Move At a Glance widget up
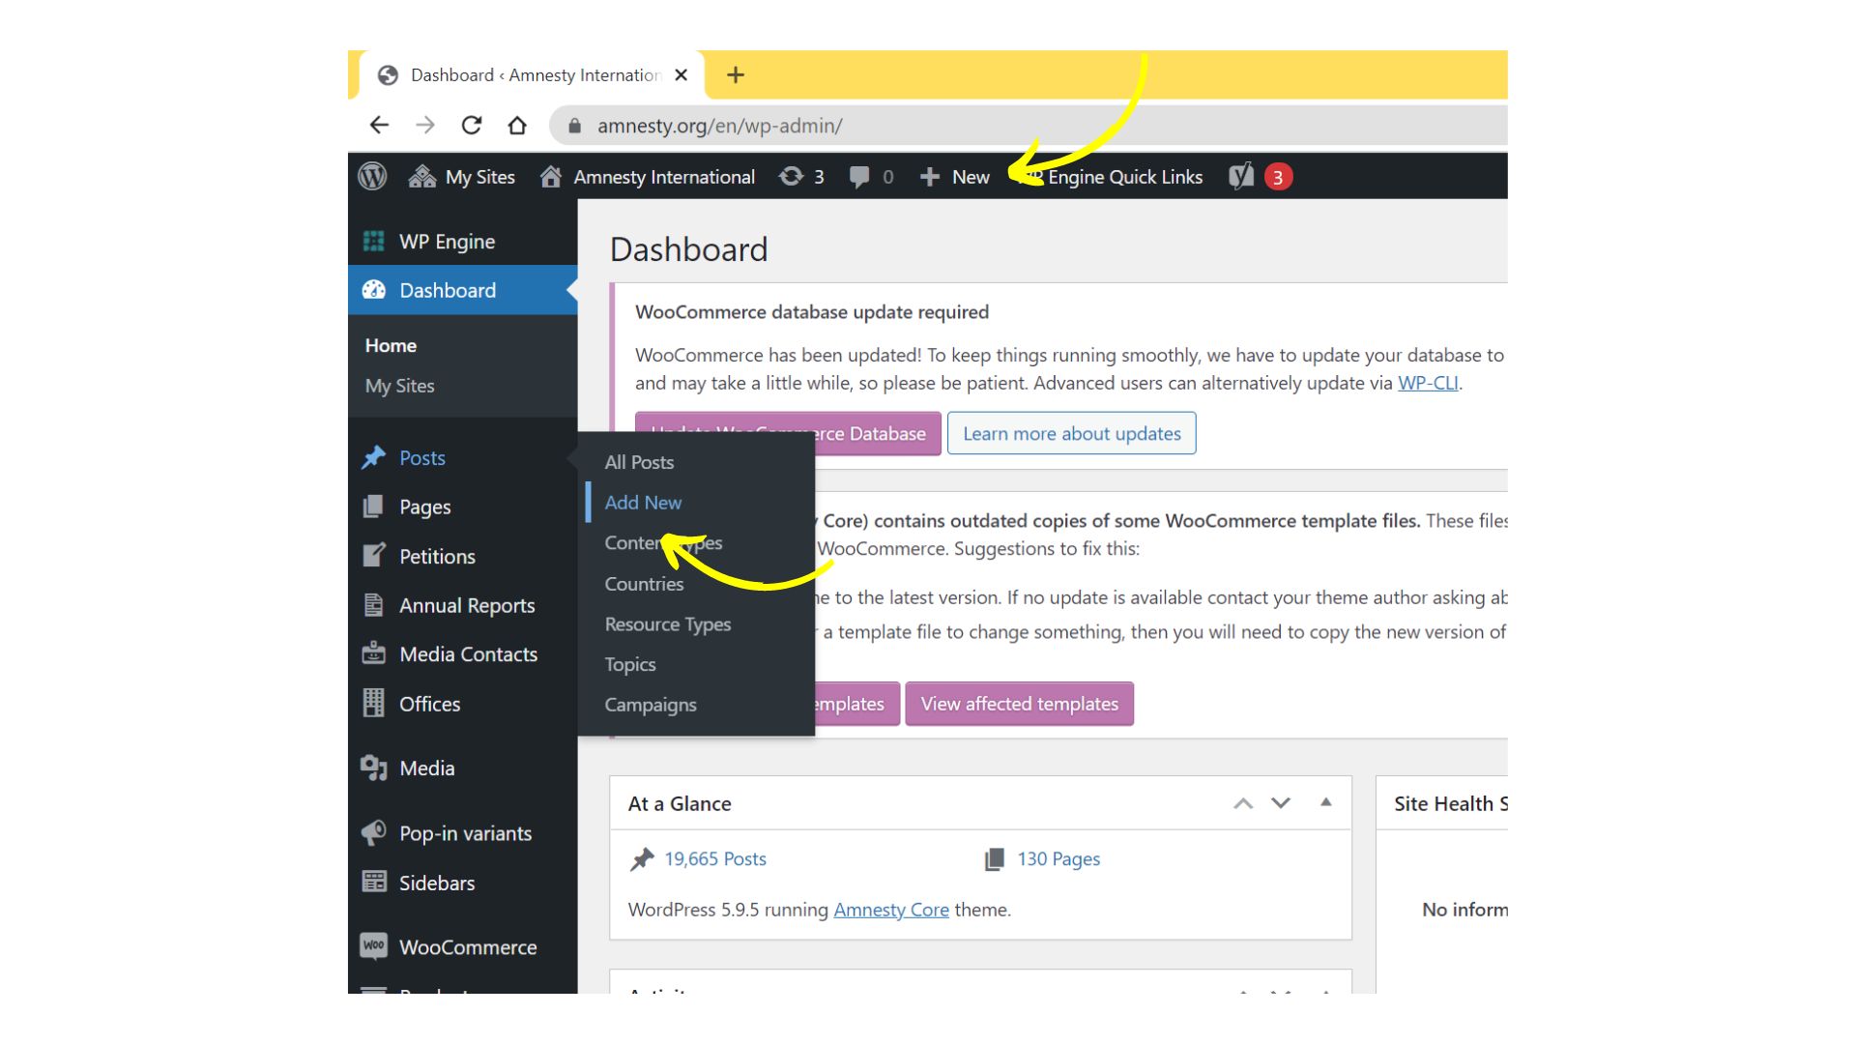The width and height of the screenshot is (1856, 1044). click(x=1243, y=803)
